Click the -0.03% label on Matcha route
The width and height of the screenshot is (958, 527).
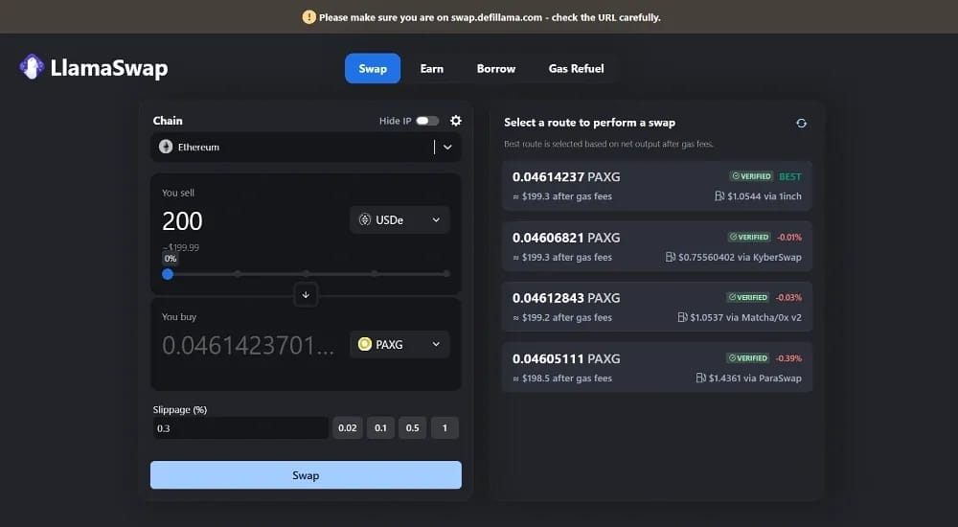tap(788, 297)
